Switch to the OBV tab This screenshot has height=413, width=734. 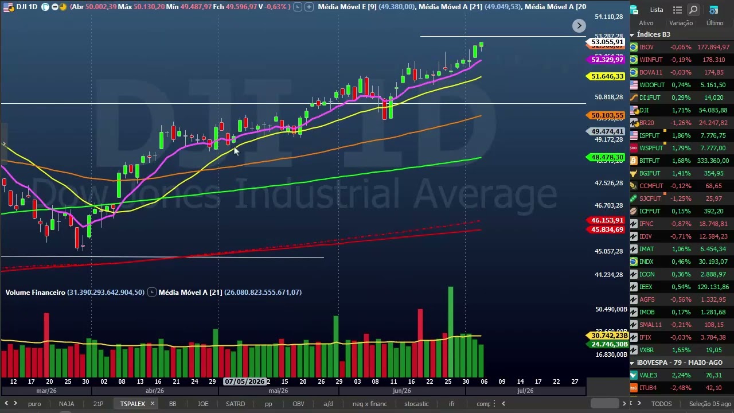point(298,404)
